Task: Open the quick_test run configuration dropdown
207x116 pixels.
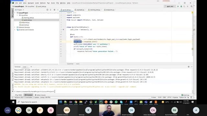Action: [170, 6]
